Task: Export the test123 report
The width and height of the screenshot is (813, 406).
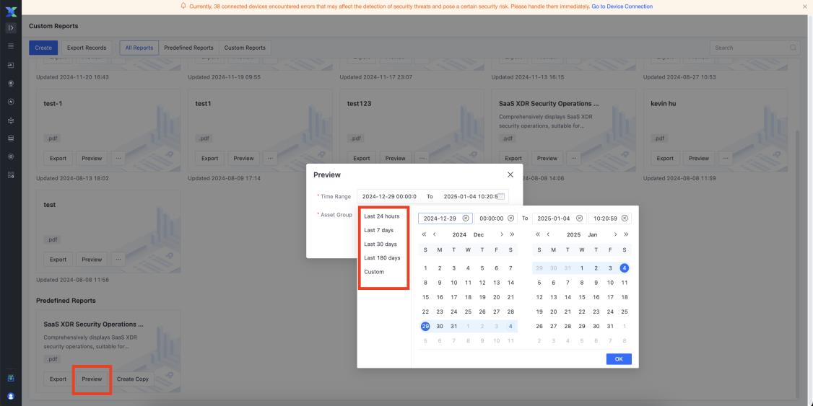Action: pyautogui.click(x=362, y=159)
